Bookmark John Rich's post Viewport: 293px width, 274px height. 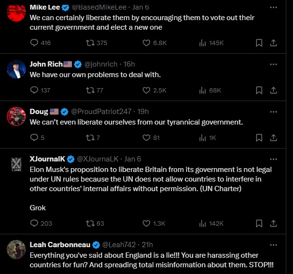point(259,90)
